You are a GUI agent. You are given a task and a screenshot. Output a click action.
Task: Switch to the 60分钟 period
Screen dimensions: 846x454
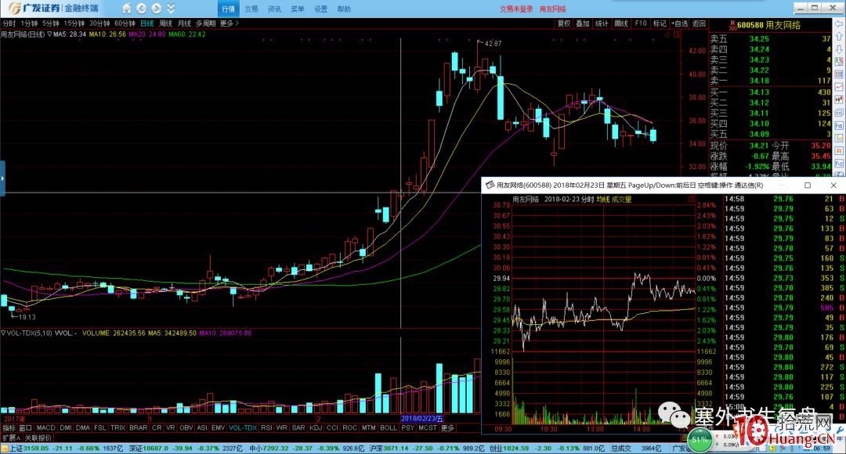point(125,23)
